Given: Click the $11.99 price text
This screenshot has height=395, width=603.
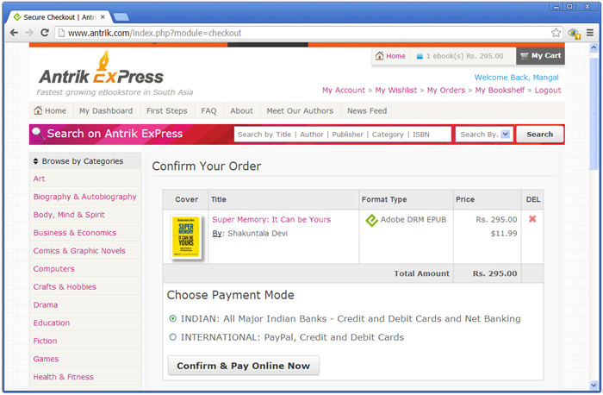Looking at the screenshot, I should pyautogui.click(x=504, y=234).
